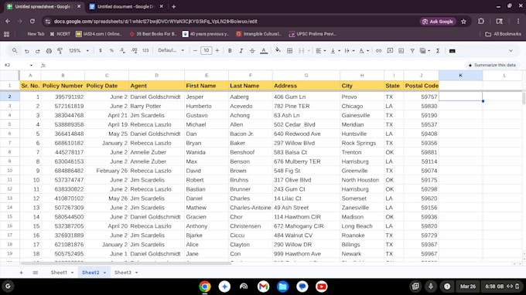Select column K header
The height and width of the screenshot is (295, 526).
coord(460,76)
